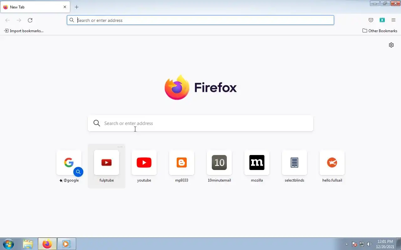
Task: Click Firefox taskbar button
Action: click(x=47, y=244)
